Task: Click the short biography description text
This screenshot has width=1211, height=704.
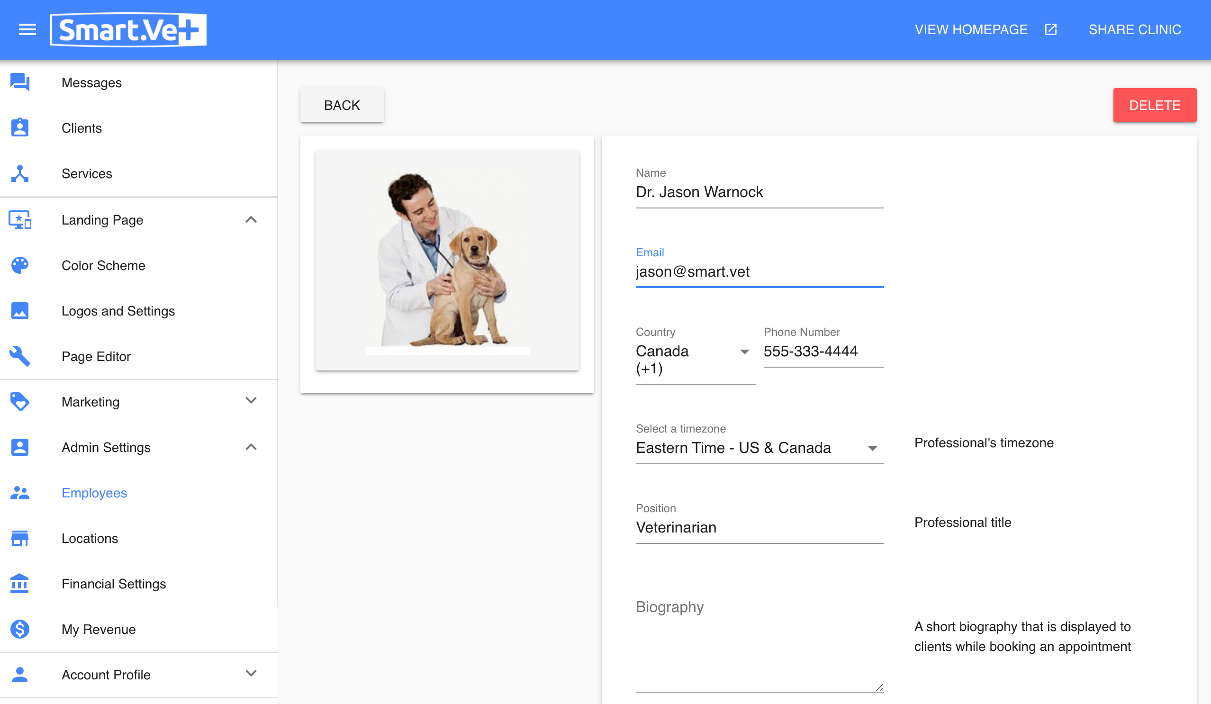Action: pos(1022,637)
